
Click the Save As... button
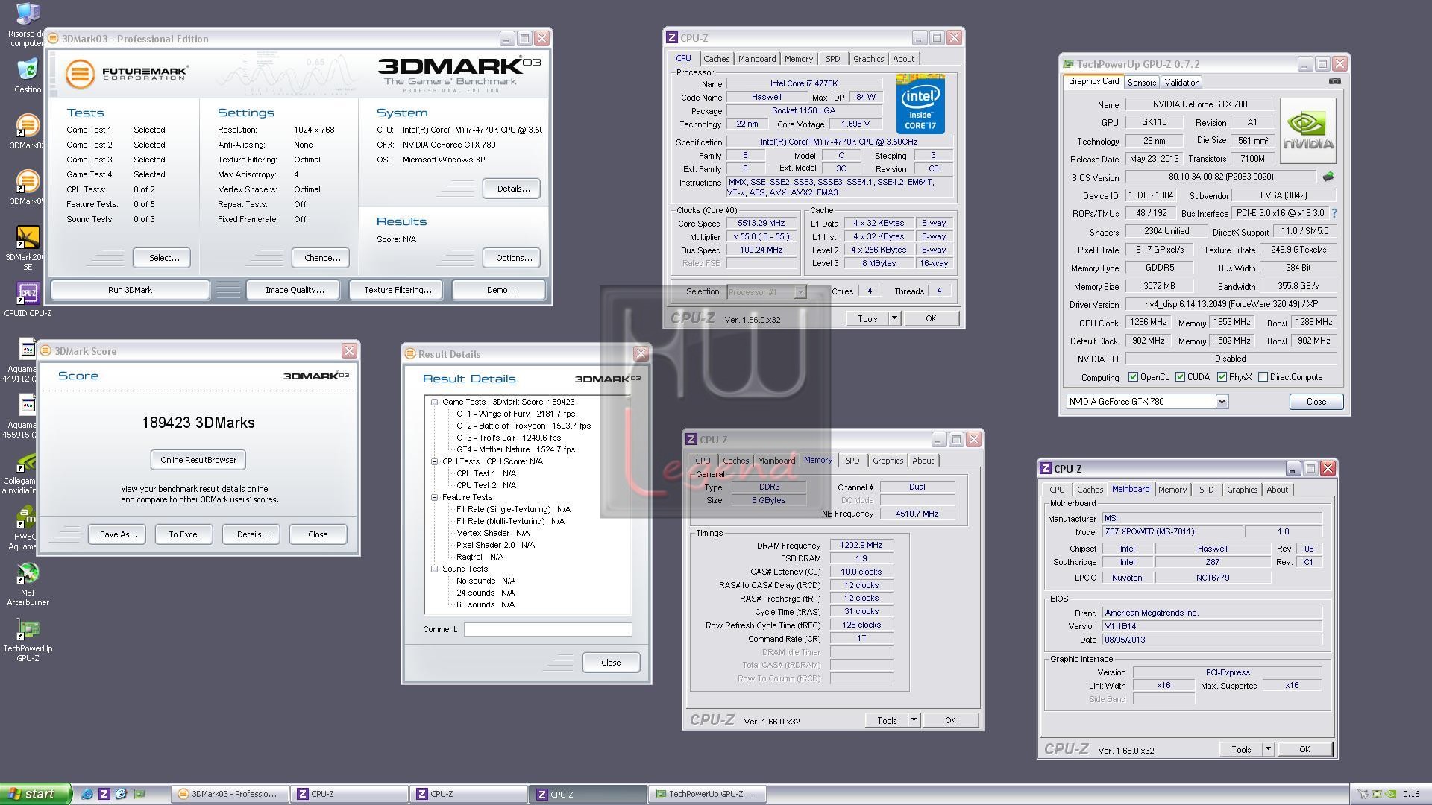119,534
